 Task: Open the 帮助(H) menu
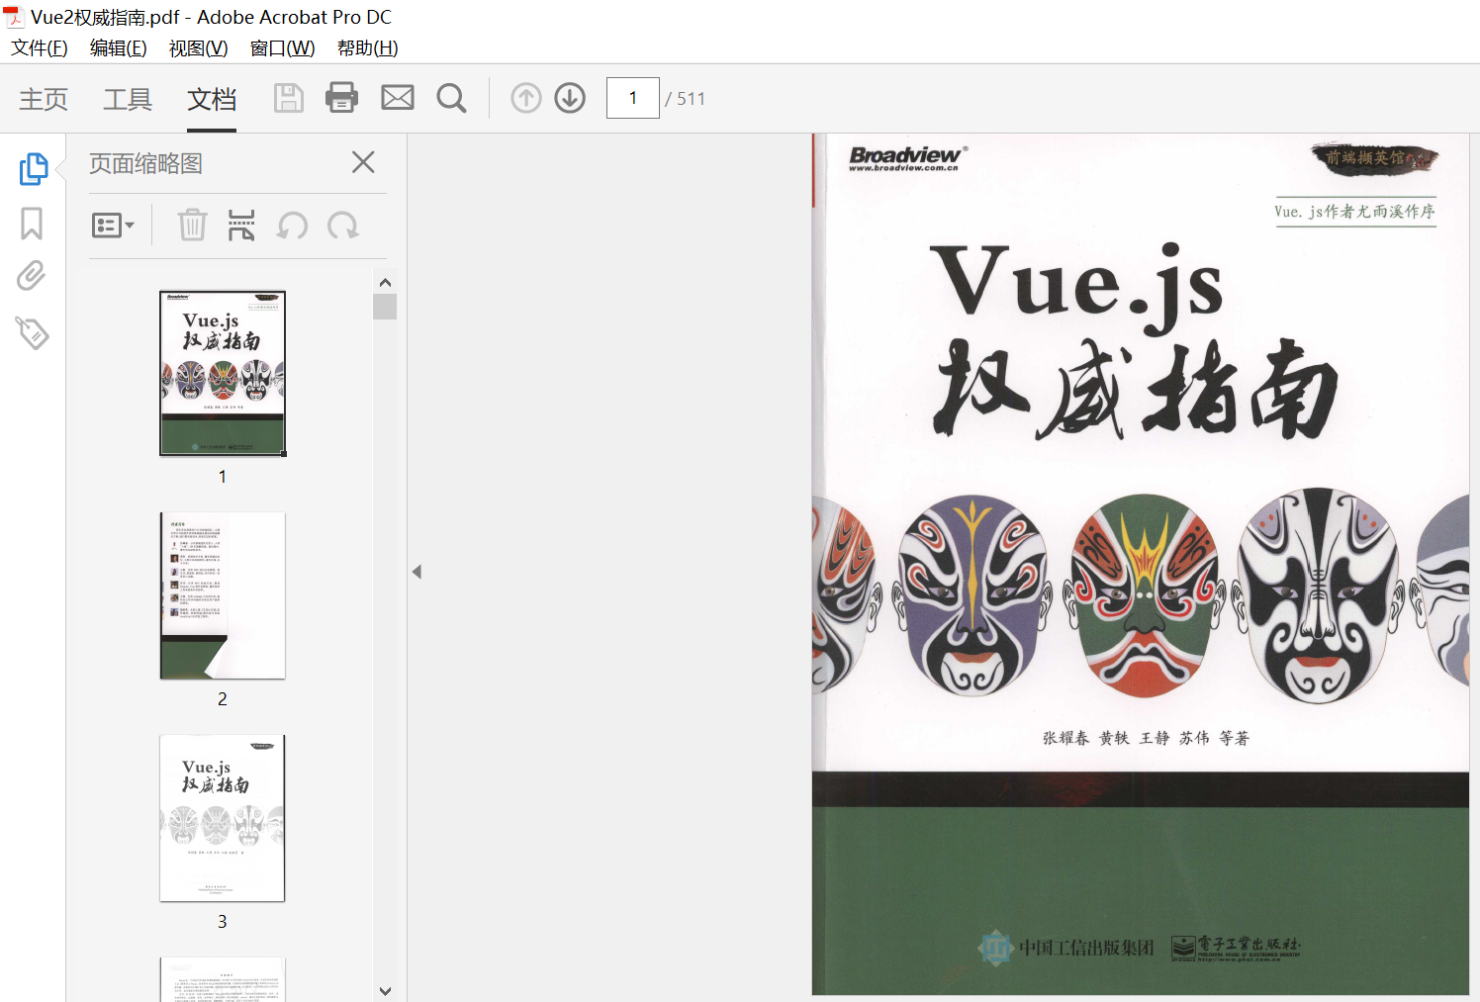367,48
